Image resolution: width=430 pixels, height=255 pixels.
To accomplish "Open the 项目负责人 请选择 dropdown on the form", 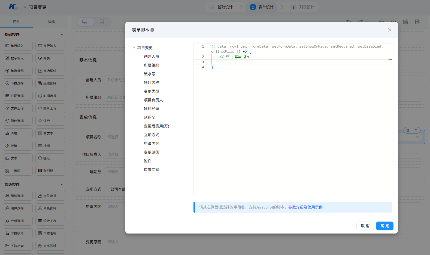I will [114, 154].
